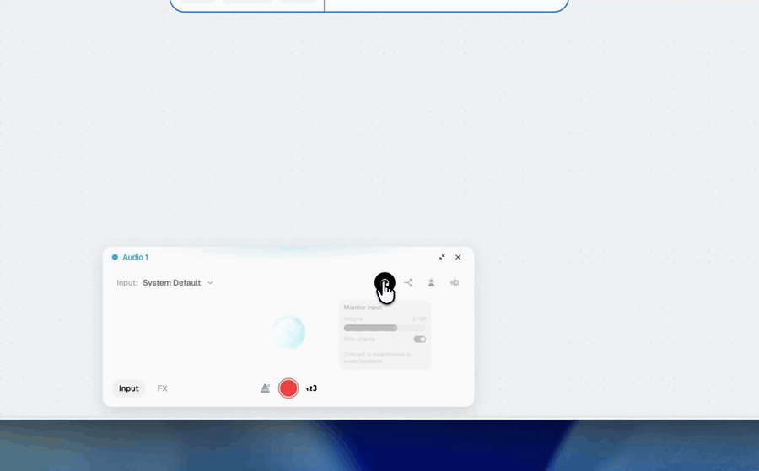The image size is (759, 471).
Task: Toggle the With effects switch
Action: (x=420, y=340)
